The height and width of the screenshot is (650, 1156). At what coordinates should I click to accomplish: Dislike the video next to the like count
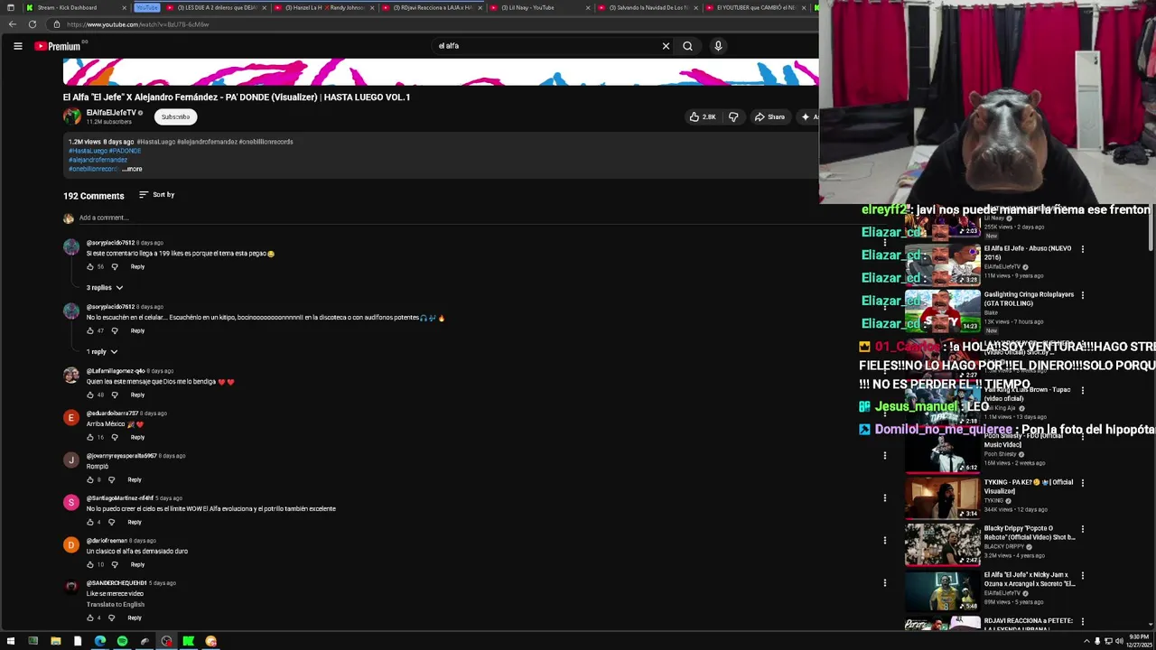[x=733, y=116]
